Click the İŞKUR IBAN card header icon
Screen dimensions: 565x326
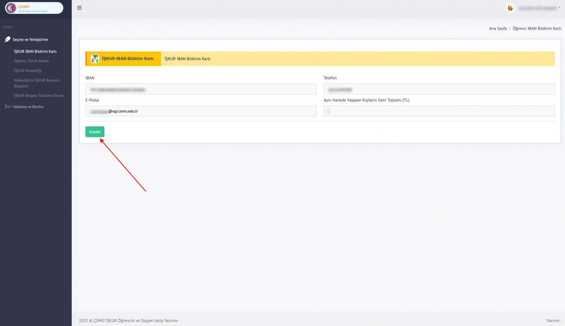point(95,59)
